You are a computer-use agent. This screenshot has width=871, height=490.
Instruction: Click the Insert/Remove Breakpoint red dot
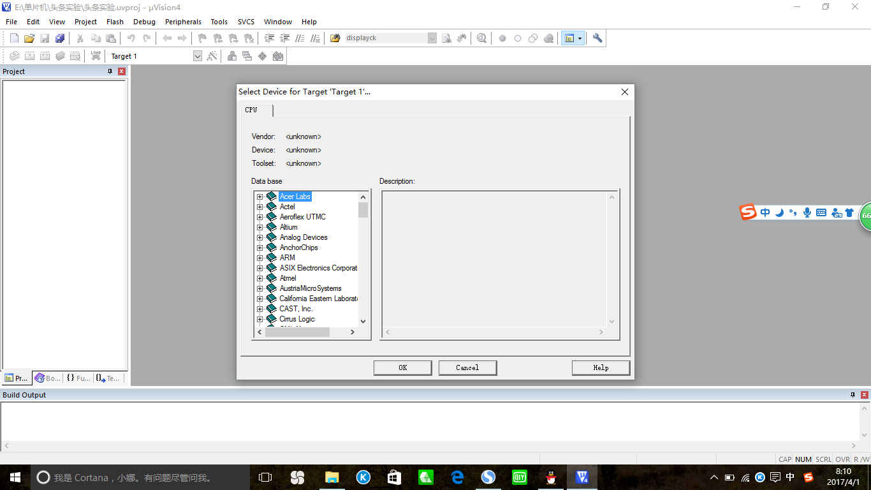pyautogui.click(x=502, y=38)
